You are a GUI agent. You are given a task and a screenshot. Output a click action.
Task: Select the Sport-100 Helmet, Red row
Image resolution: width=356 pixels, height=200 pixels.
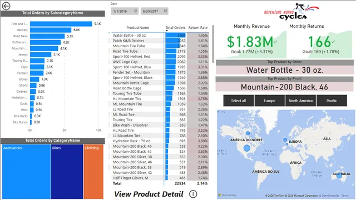click(160, 57)
